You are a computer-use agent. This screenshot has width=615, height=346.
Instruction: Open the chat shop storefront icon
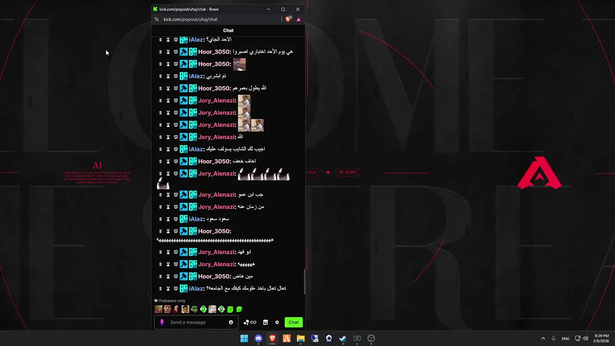265,322
